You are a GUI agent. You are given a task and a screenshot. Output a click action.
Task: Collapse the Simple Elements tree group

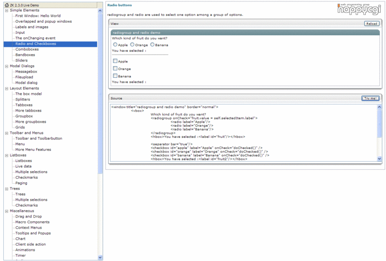tap(7, 11)
